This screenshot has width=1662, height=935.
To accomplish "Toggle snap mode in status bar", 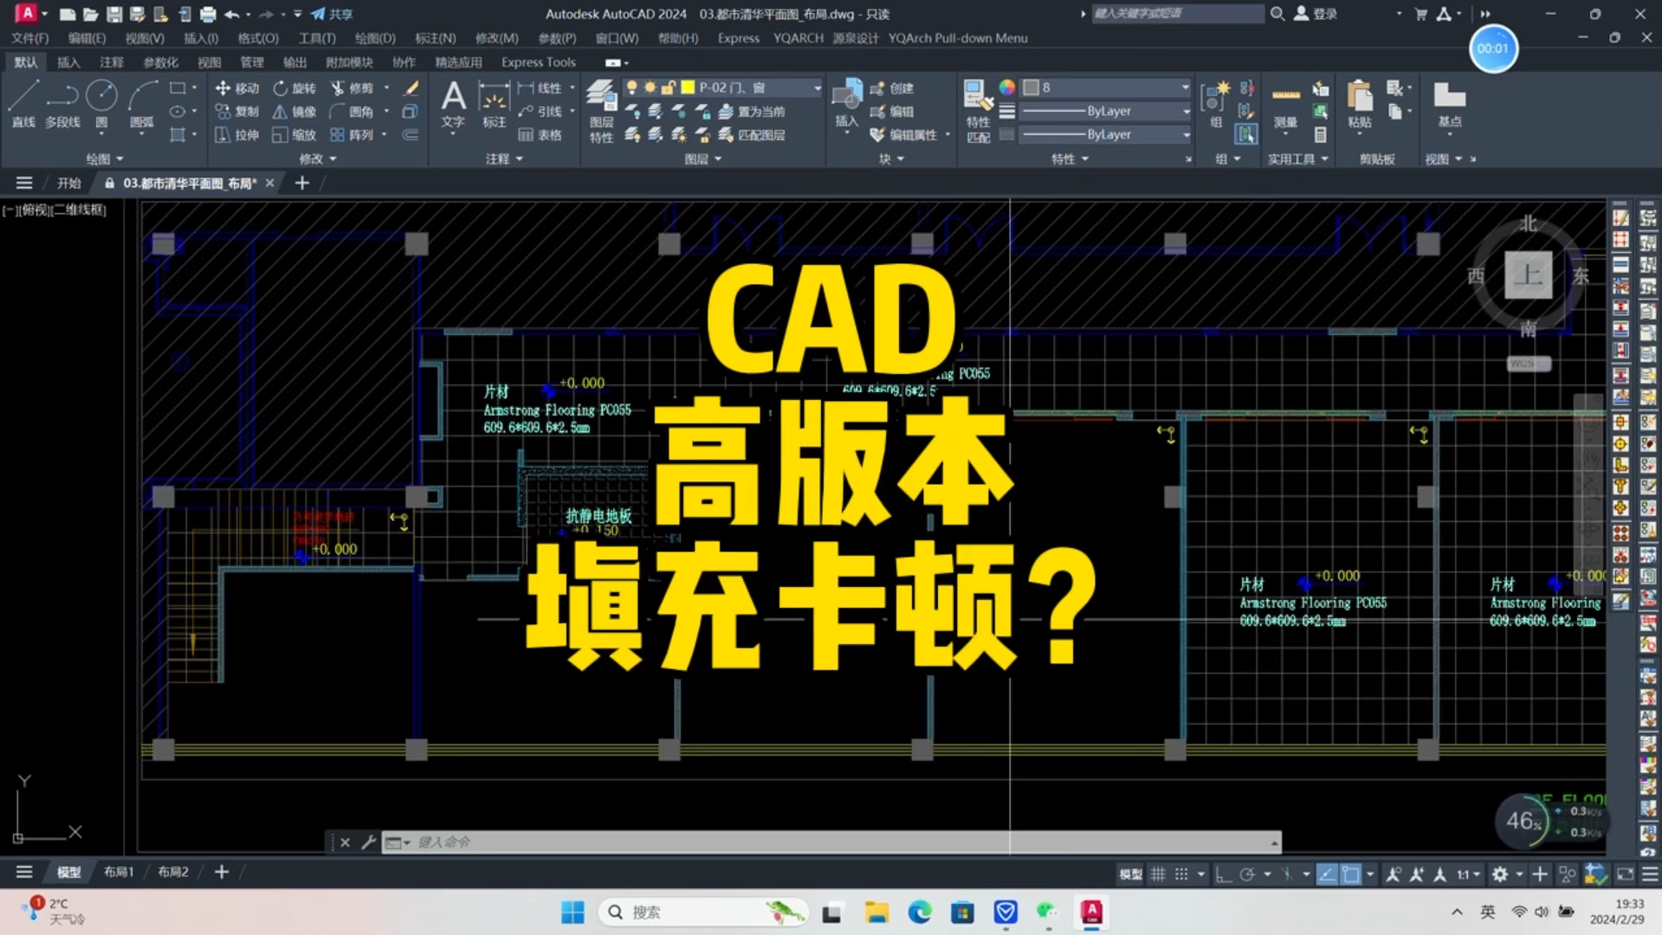I will coord(1181,874).
